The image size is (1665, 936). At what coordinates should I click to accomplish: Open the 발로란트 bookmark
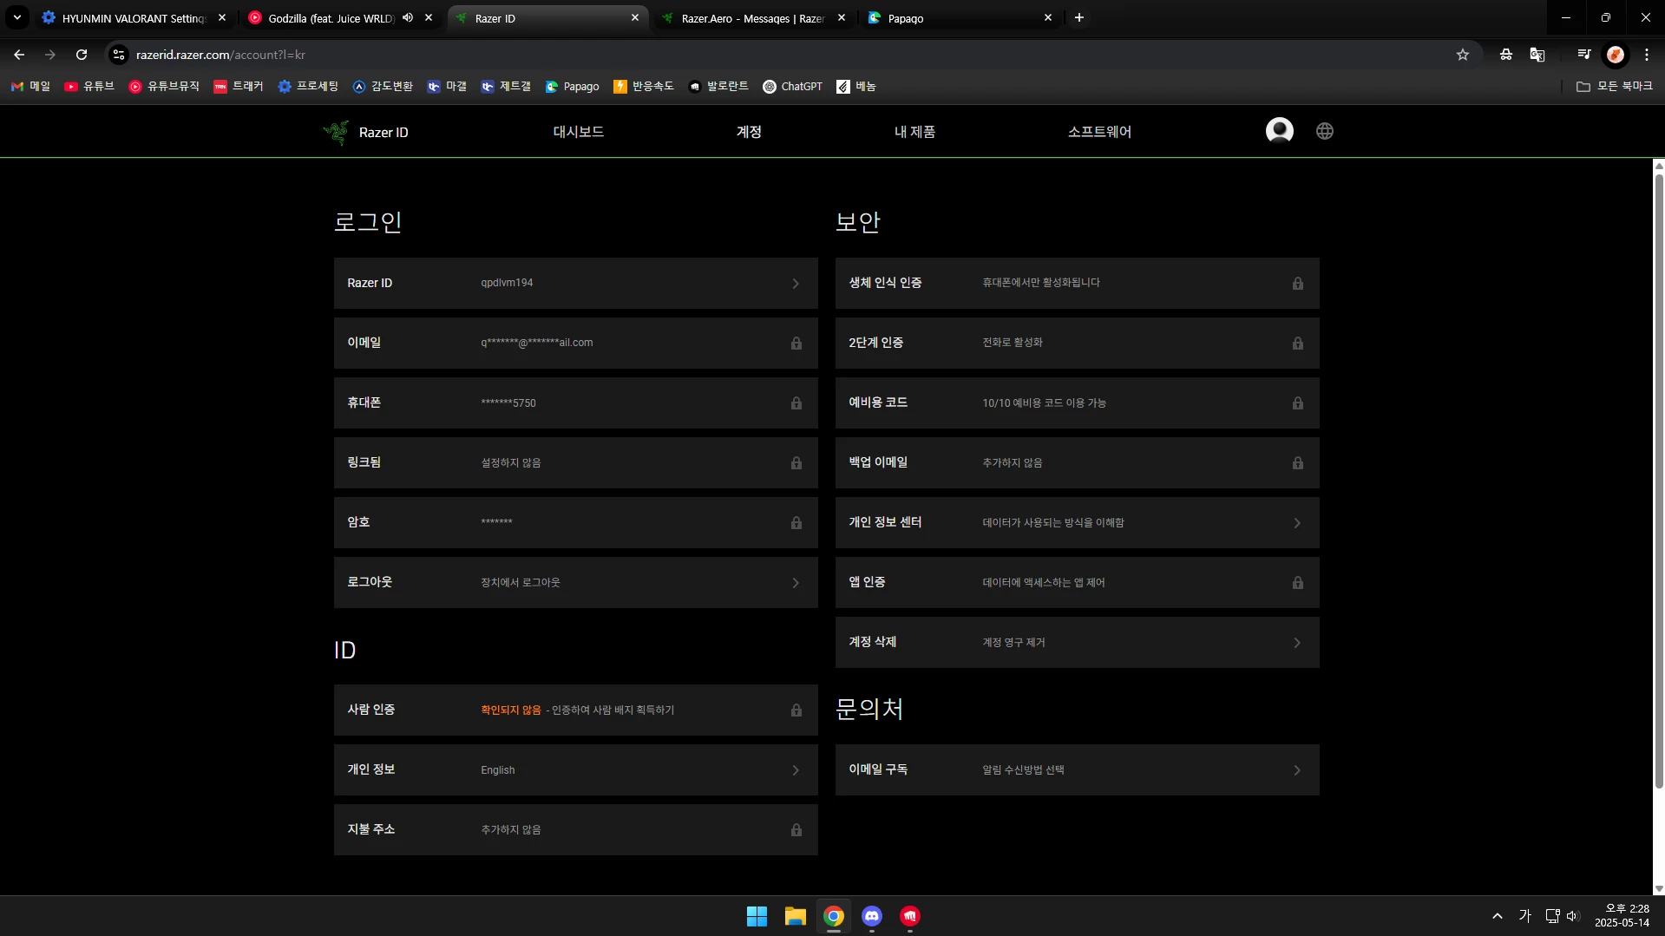pos(718,87)
